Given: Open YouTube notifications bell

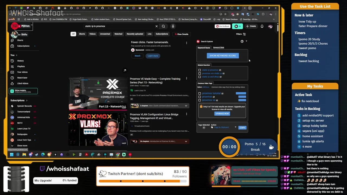Looking at the screenshot, I should [x=262, y=26].
